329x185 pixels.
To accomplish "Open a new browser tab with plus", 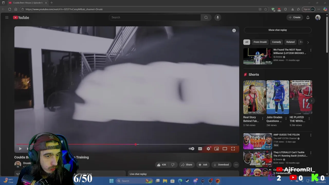I will (52, 3).
